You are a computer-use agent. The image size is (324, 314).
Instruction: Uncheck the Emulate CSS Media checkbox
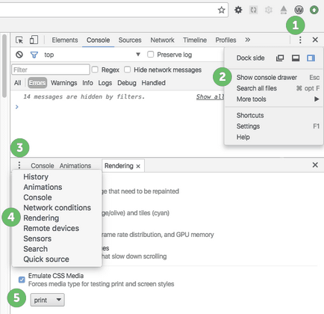[x=22, y=280]
